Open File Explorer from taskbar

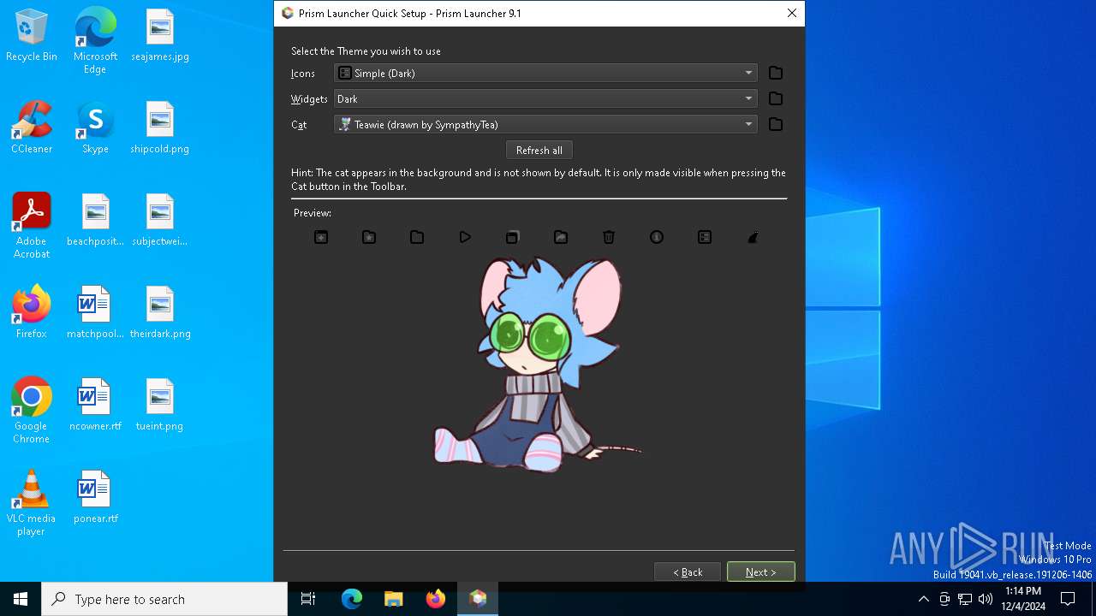click(x=393, y=599)
